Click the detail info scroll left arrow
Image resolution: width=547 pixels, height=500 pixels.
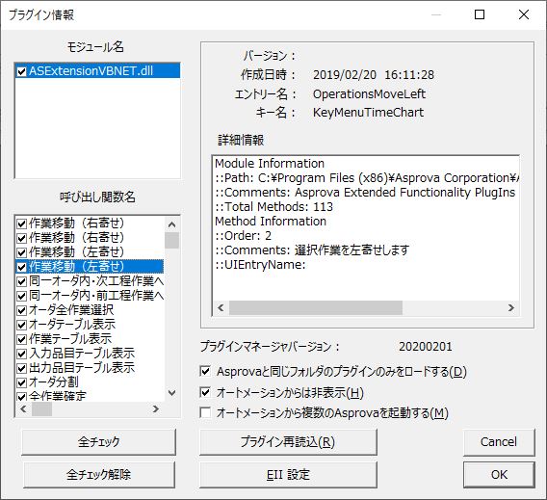pyautogui.click(x=221, y=307)
